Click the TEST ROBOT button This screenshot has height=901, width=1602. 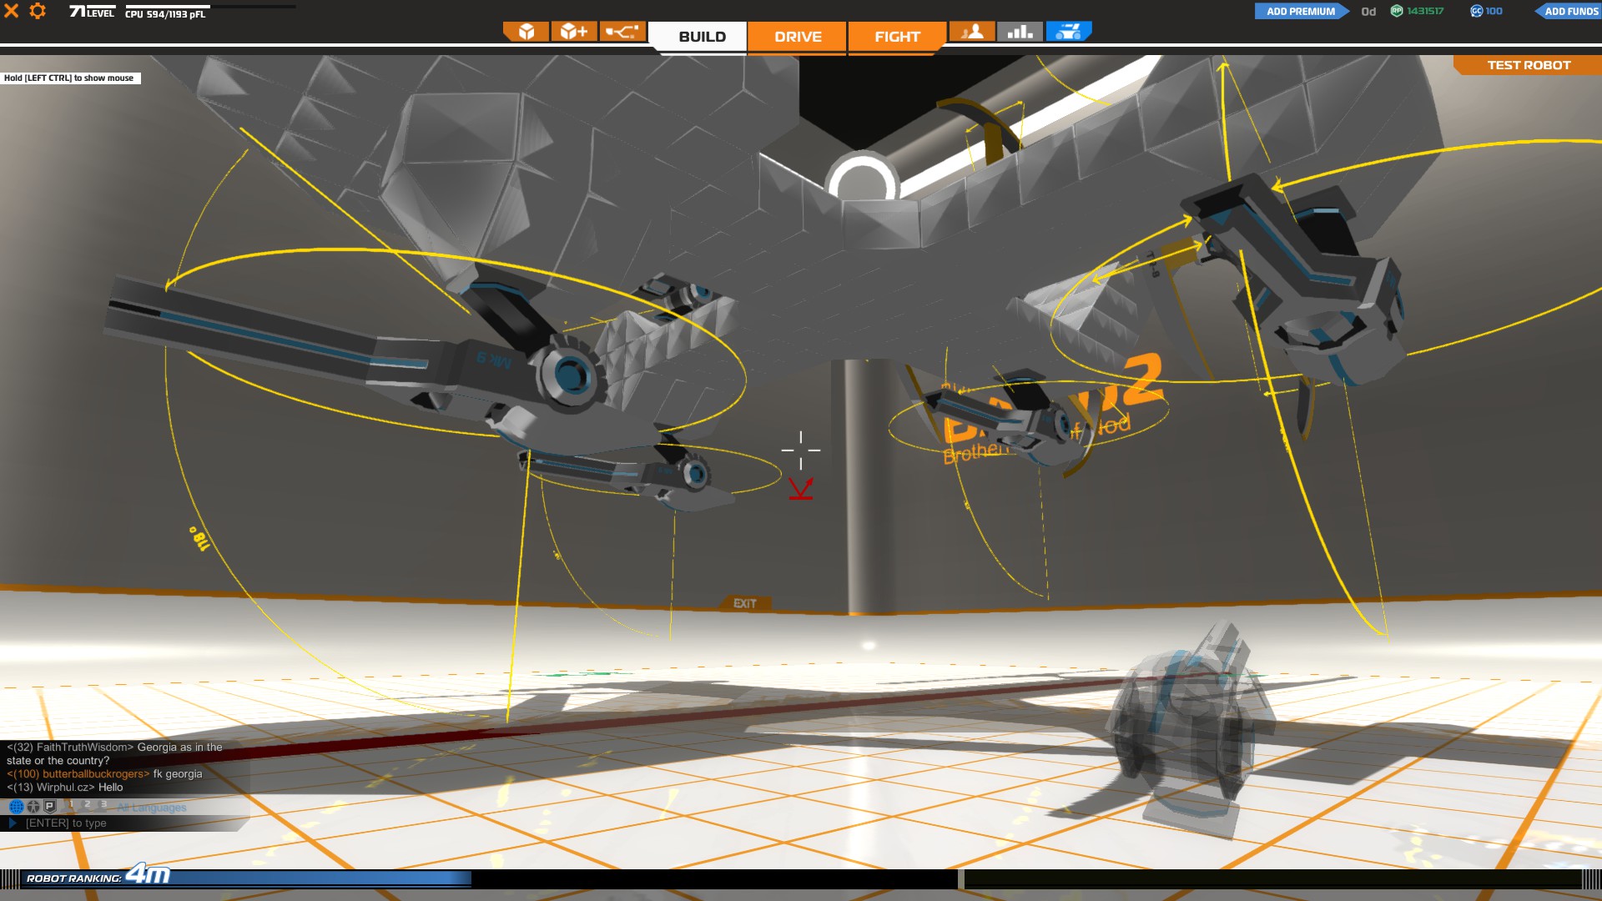point(1529,65)
